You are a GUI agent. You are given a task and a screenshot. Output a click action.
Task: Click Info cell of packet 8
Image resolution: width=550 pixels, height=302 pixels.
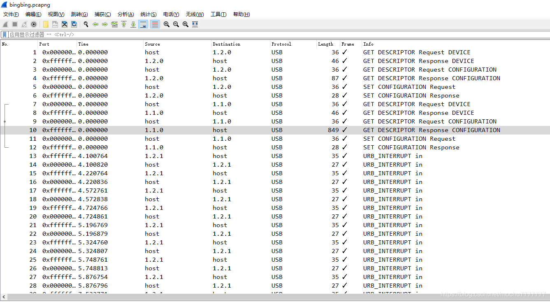click(x=418, y=113)
